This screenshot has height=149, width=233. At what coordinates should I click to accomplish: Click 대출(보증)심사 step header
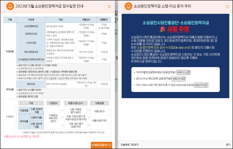76,103
